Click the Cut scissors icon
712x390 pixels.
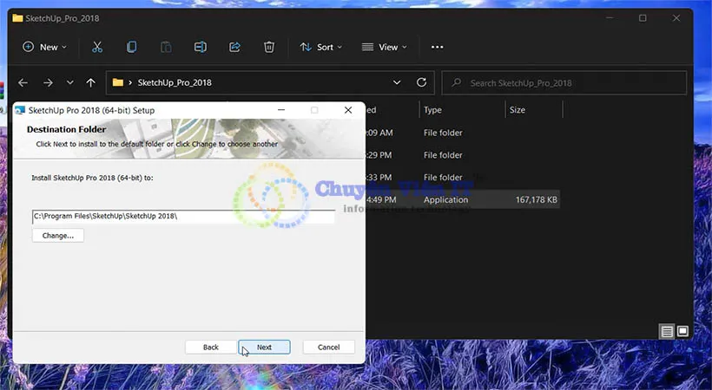pyautogui.click(x=97, y=47)
